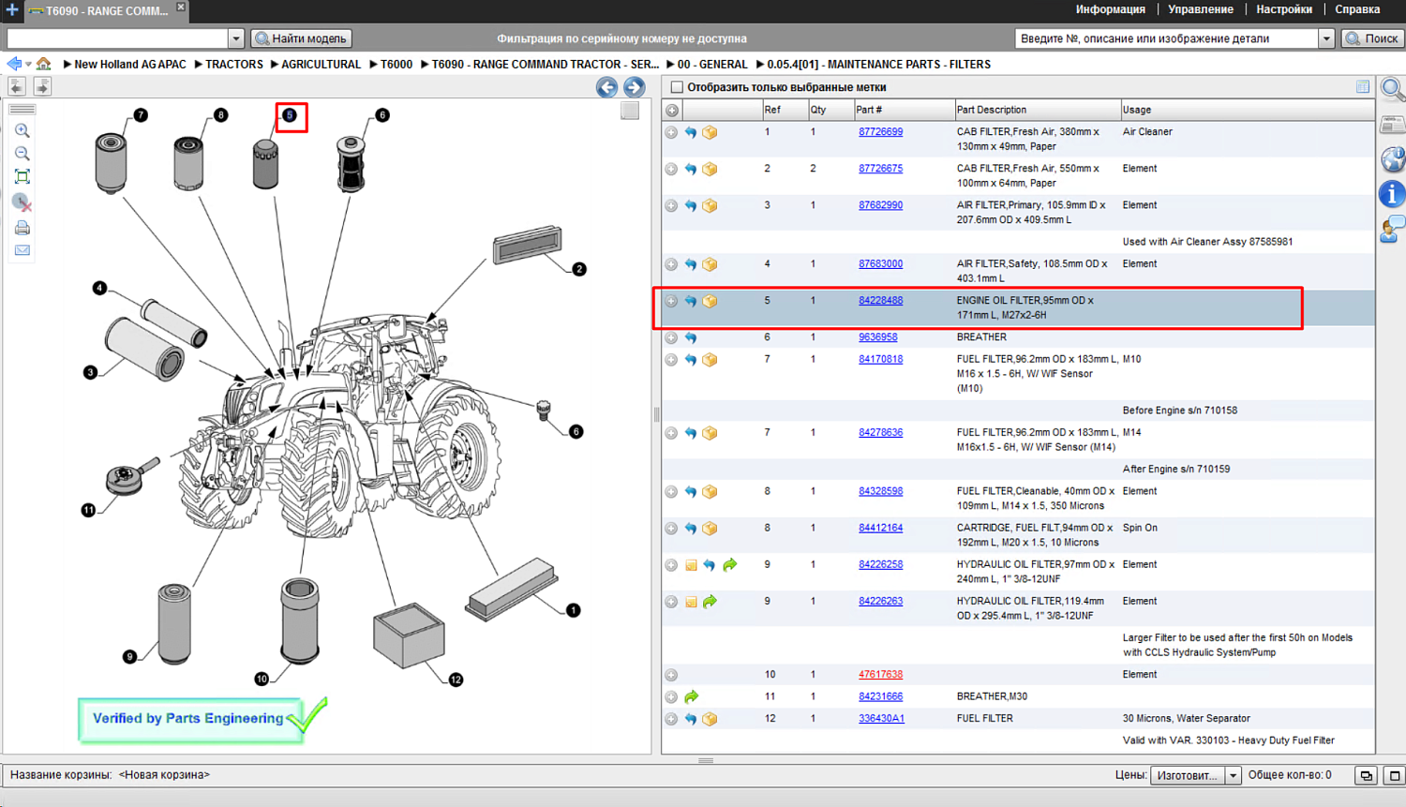The width and height of the screenshot is (1406, 807).
Task: Click the blue arrow icon for part 84412164
Action: tap(691, 529)
